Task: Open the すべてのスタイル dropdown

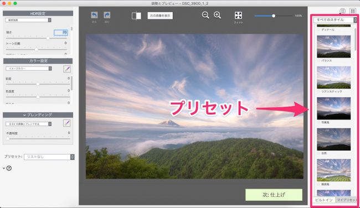Action: pos(336,20)
